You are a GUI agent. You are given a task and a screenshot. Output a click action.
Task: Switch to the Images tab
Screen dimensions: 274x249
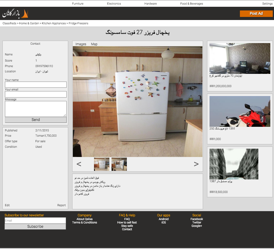click(81, 44)
